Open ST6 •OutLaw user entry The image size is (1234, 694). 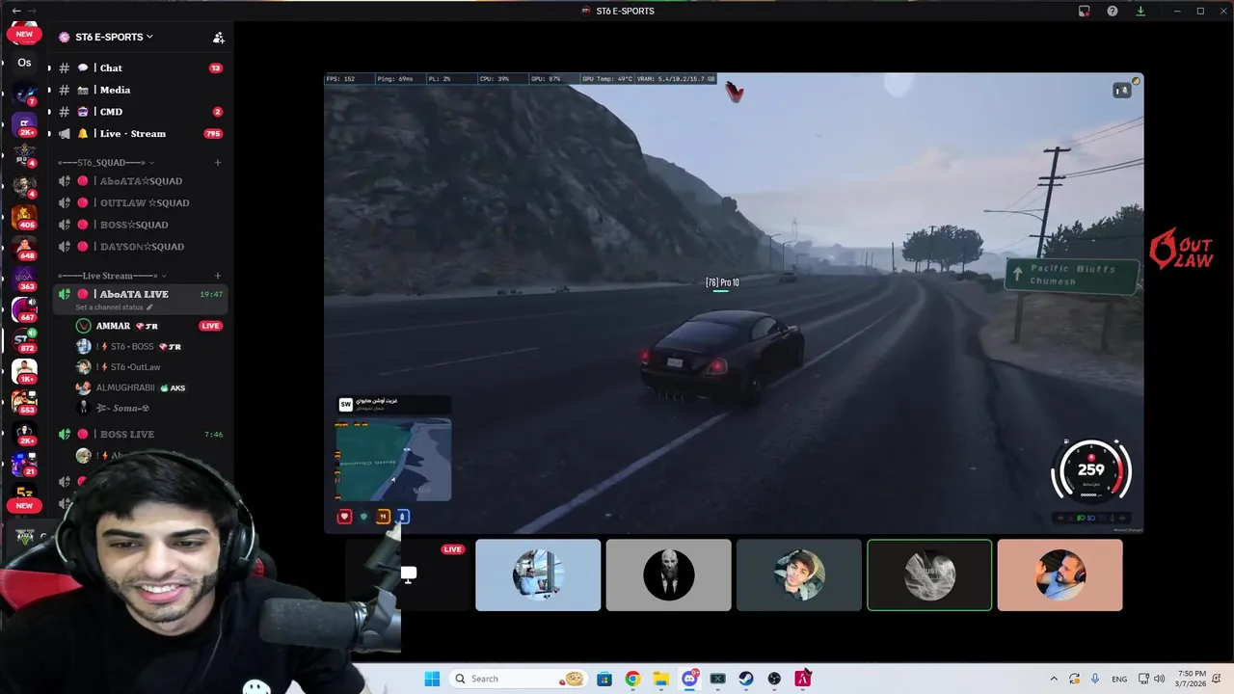149,367
